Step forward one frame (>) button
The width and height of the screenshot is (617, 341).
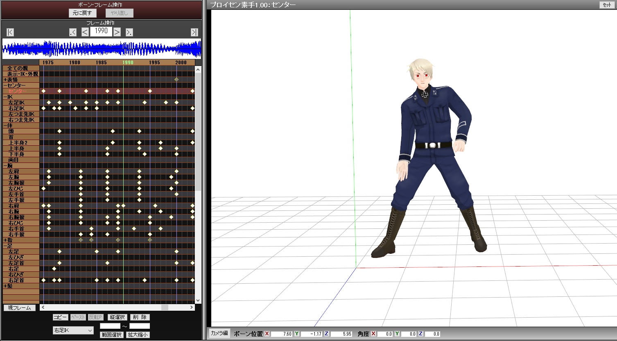pos(117,32)
